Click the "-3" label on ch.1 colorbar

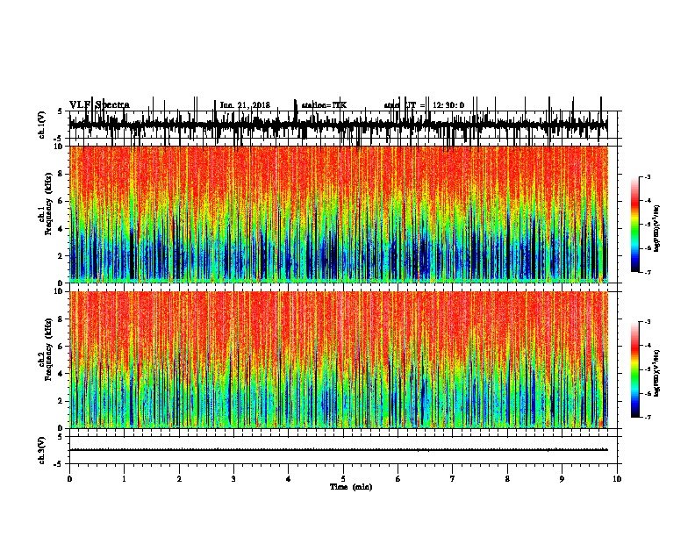[x=648, y=176]
